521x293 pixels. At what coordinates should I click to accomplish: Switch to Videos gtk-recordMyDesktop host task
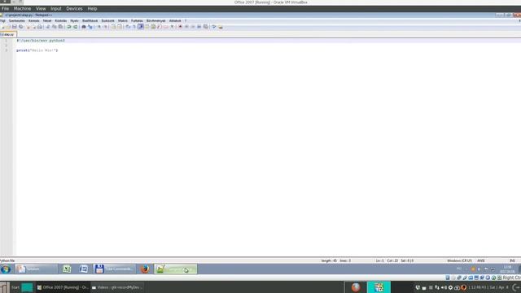point(116,287)
